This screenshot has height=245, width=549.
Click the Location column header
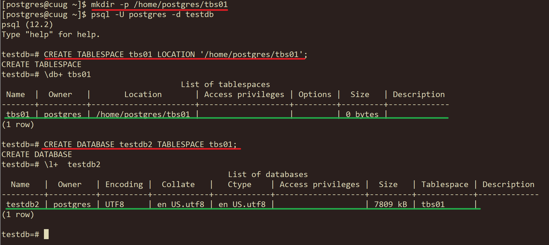pyautogui.click(x=143, y=95)
